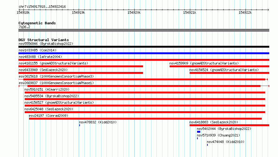The width and height of the screenshot is (278, 157).
Task: Select the gray 7q36.2 cytogenetic band bar
Action: tap(144, 31)
